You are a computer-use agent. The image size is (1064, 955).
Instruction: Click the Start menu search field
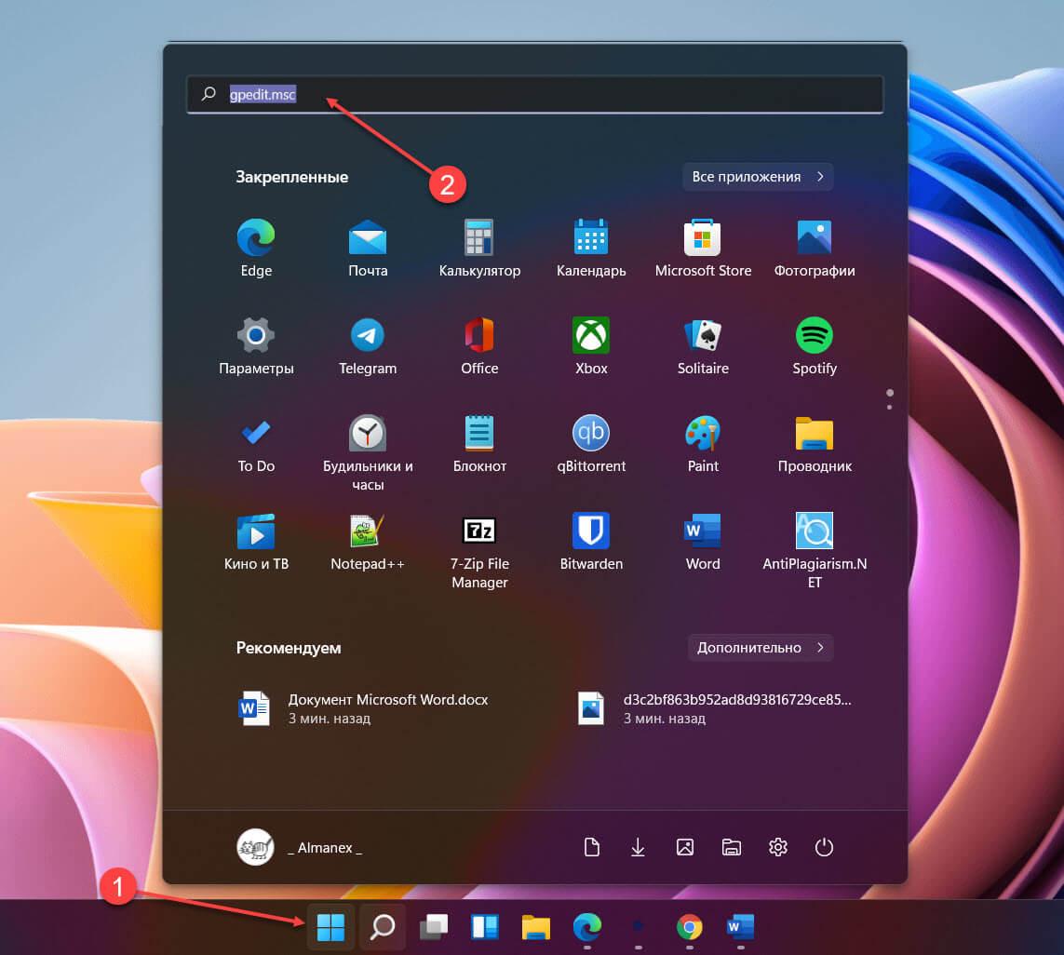[x=534, y=94]
